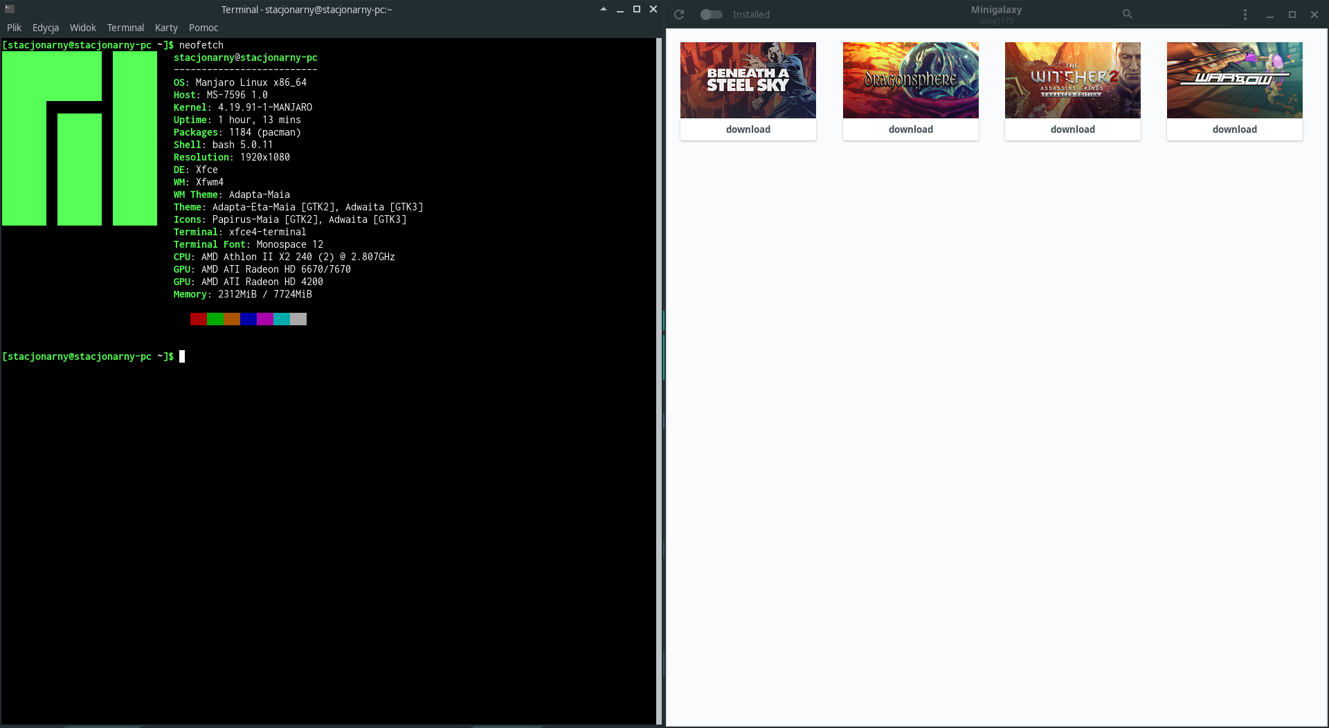This screenshot has width=1329, height=728.
Task: Click the terminal prompt input line
Action: click(x=183, y=356)
